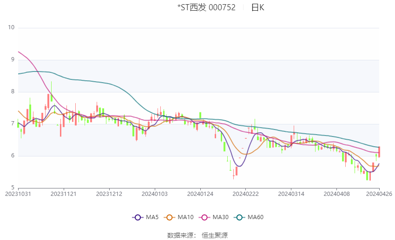Click the x-axis date 20240222

[246, 194]
